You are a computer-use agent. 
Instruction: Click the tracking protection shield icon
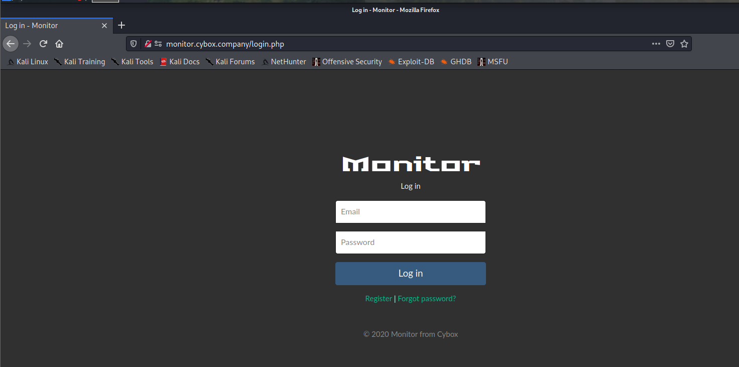pyautogui.click(x=134, y=44)
